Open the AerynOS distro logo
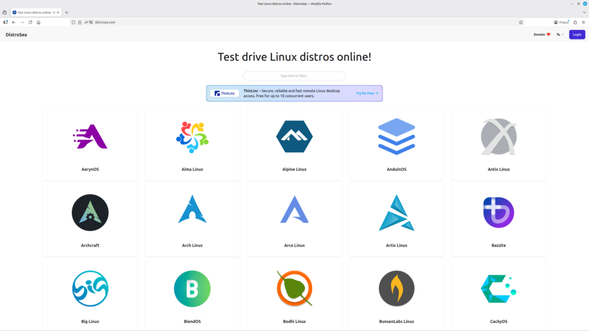The height and width of the screenshot is (331, 589). tap(90, 137)
